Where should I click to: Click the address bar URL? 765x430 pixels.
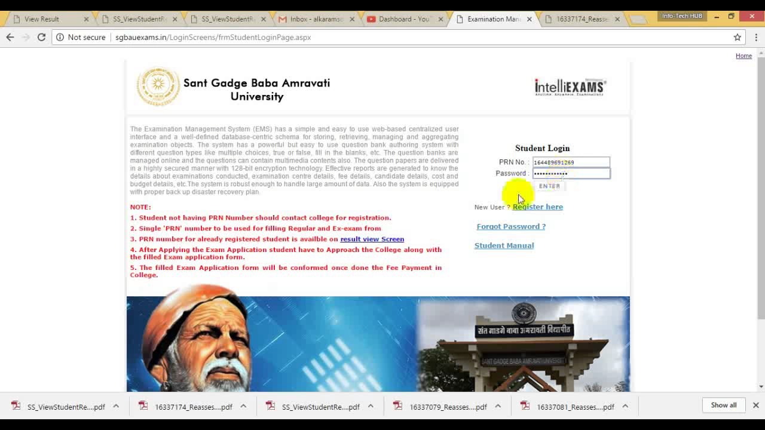point(213,37)
